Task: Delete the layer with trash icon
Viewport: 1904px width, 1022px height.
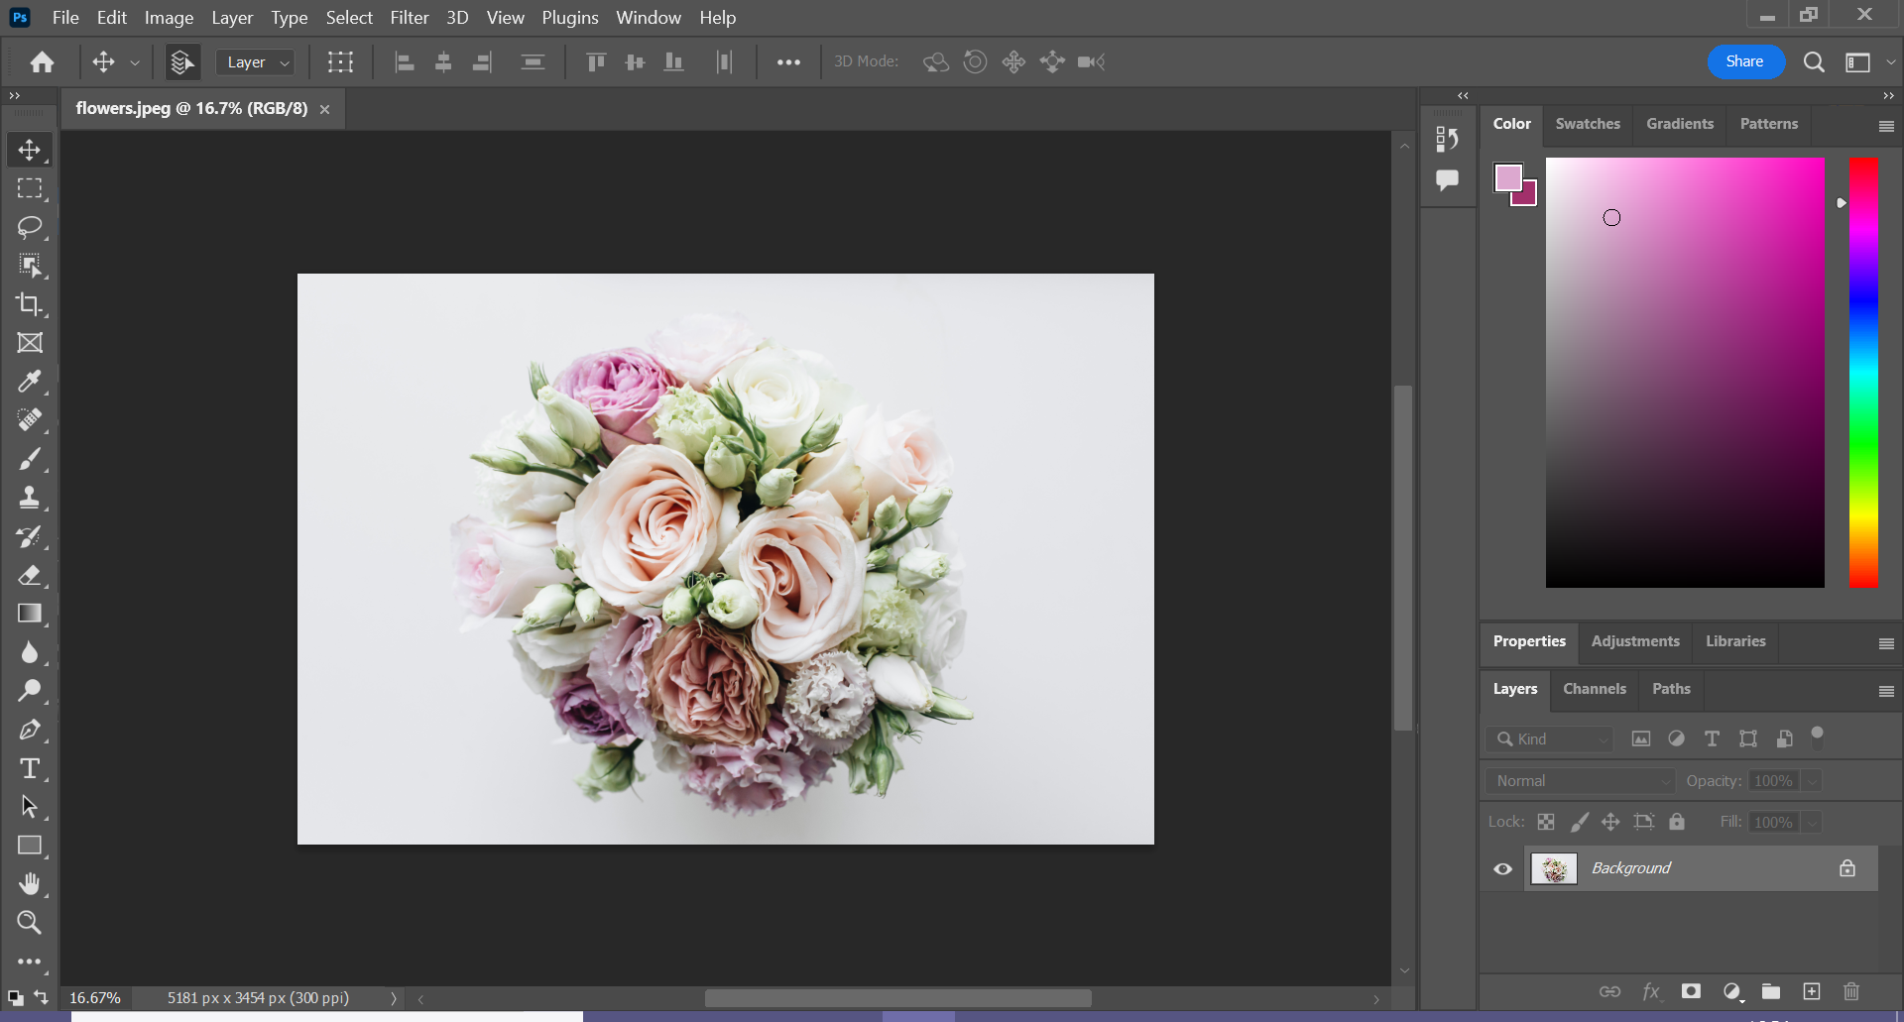Action: point(1851,991)
